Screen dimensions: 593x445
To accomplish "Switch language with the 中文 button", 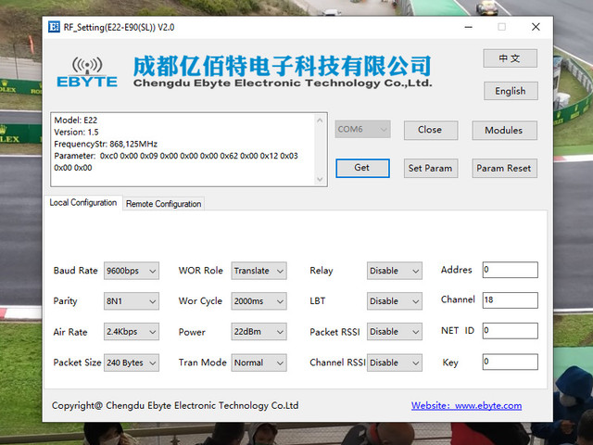I will tap(510, 58).
